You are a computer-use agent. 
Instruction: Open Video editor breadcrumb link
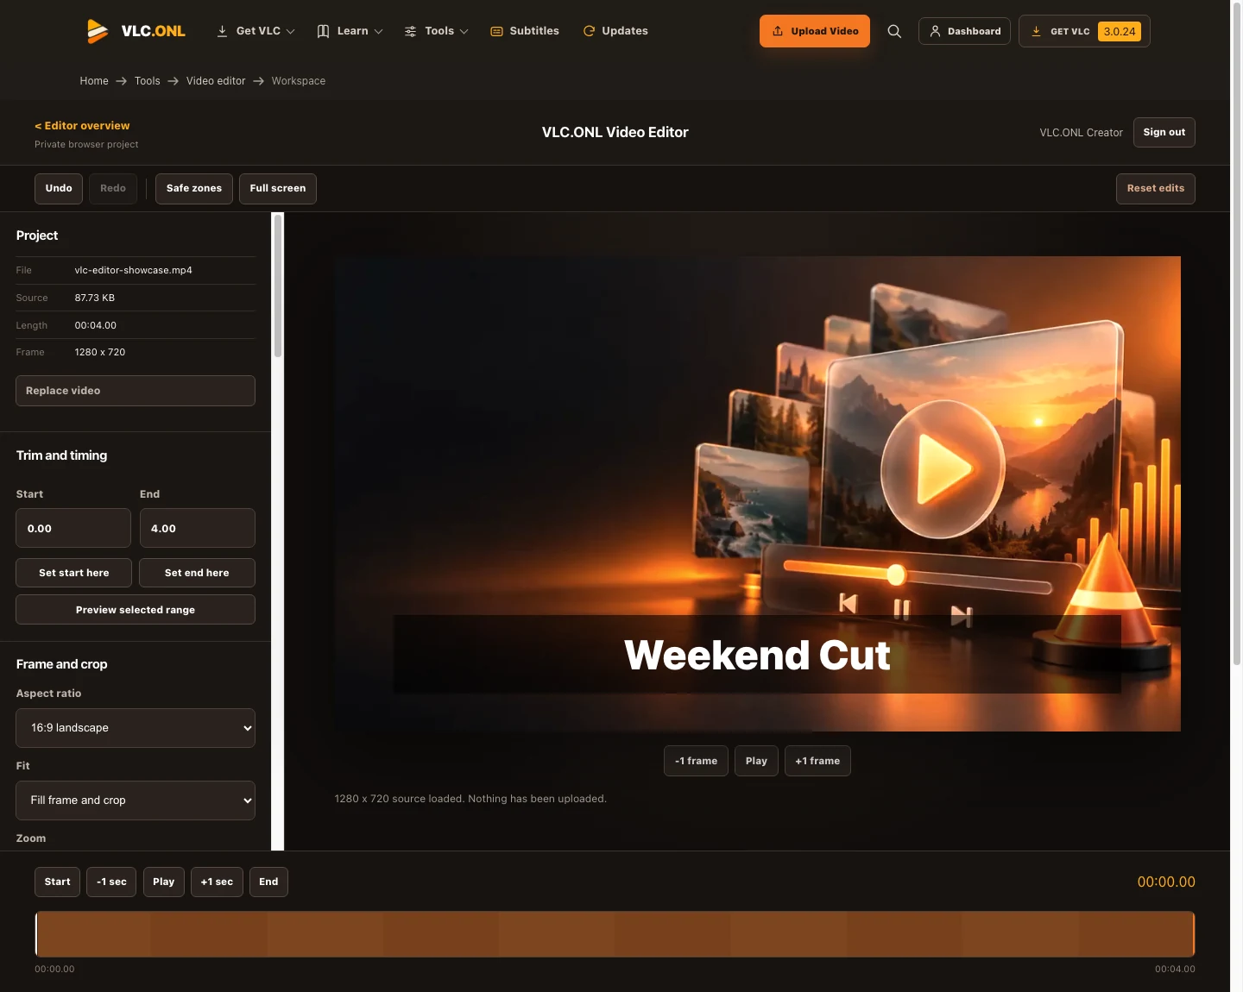pos(216,81)
